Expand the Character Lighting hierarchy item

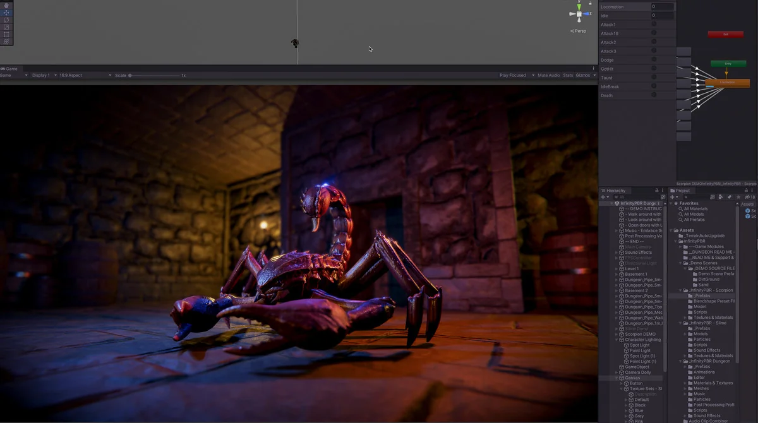point(617,340)
